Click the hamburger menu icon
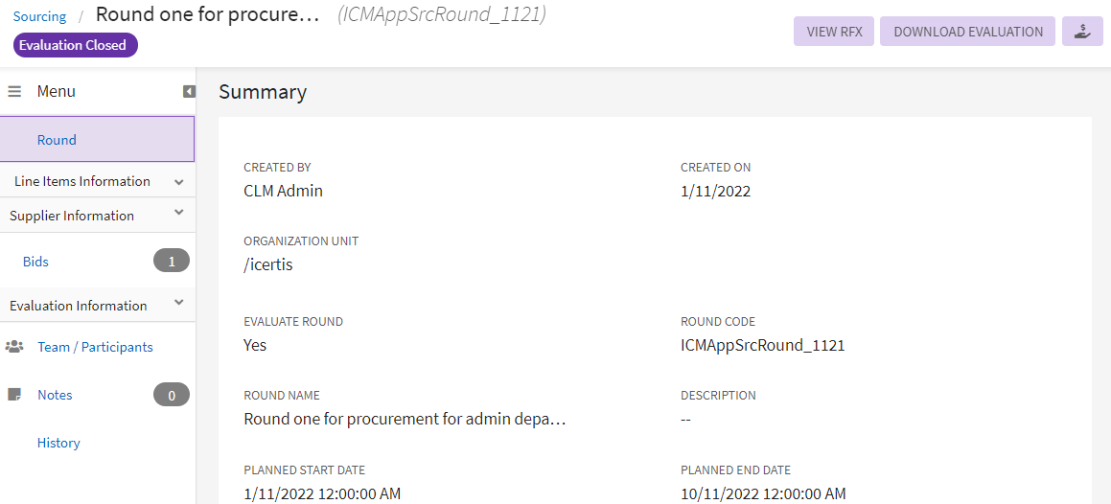 coord(14,92)
